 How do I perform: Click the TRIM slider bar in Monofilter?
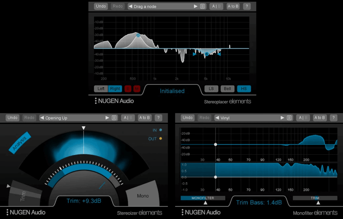[x=315, y=198]
